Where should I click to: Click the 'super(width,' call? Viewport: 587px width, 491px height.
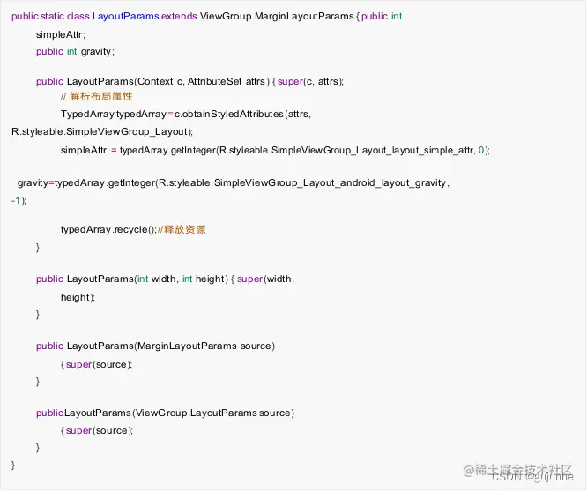[265, 279]
